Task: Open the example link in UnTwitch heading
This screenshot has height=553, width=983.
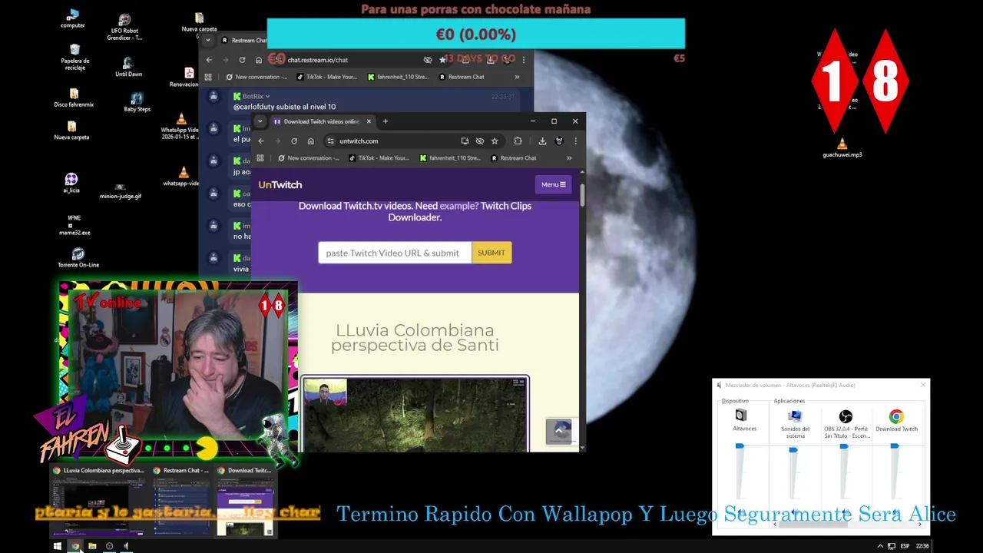Action: pos(458,206)
